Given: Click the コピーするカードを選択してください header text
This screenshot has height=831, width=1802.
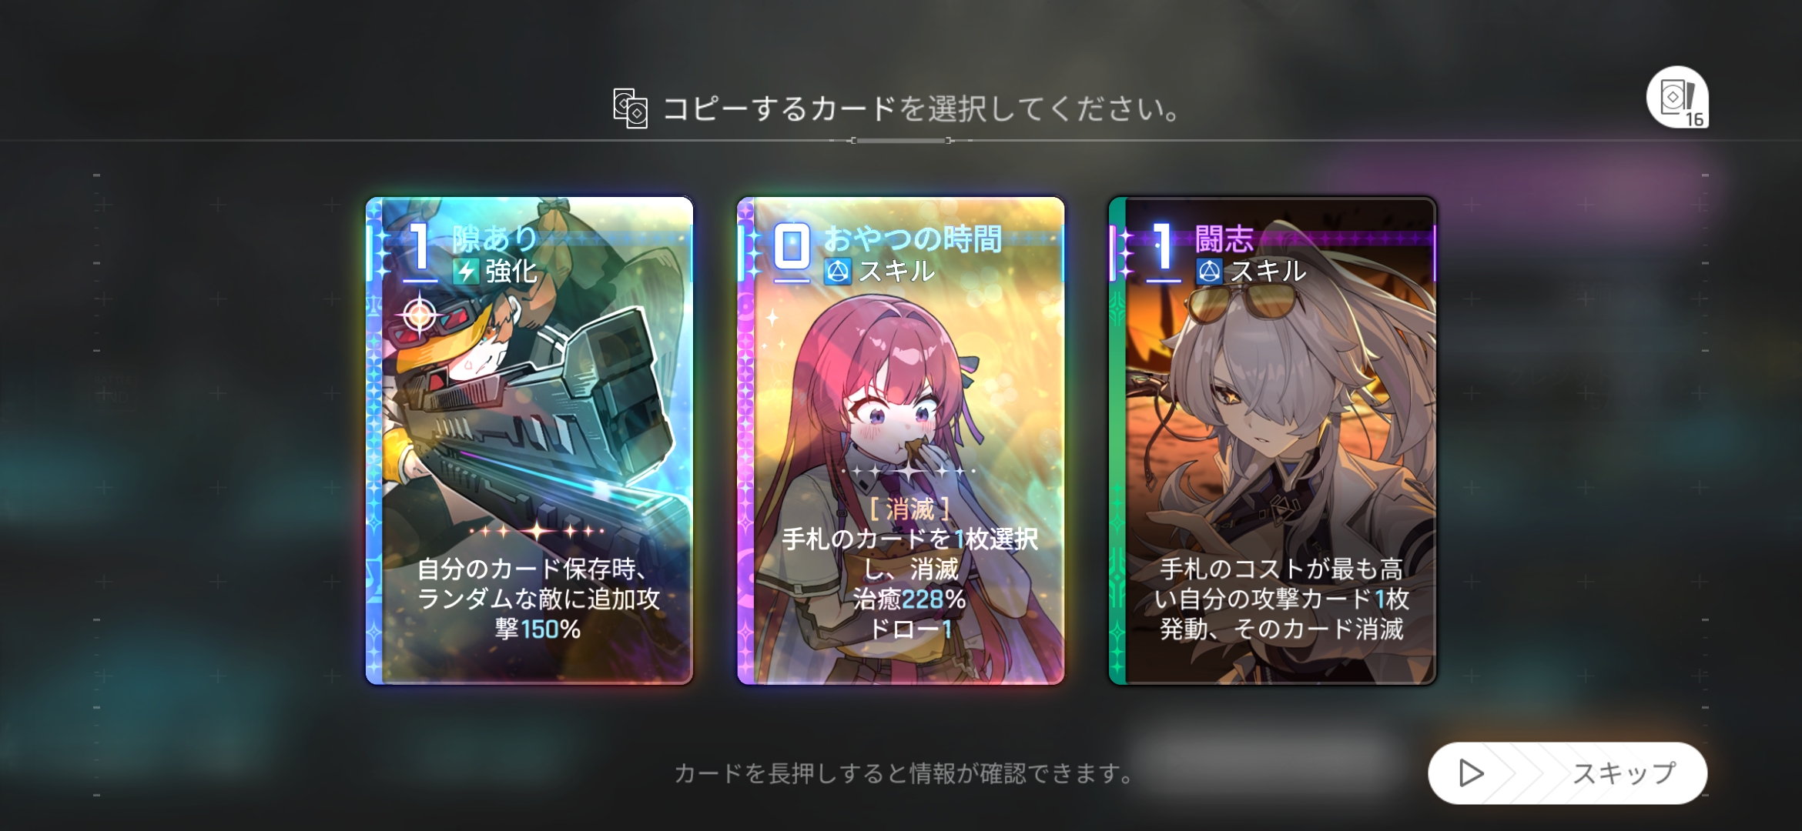Looking at the screenshot, I should (922, 108).
